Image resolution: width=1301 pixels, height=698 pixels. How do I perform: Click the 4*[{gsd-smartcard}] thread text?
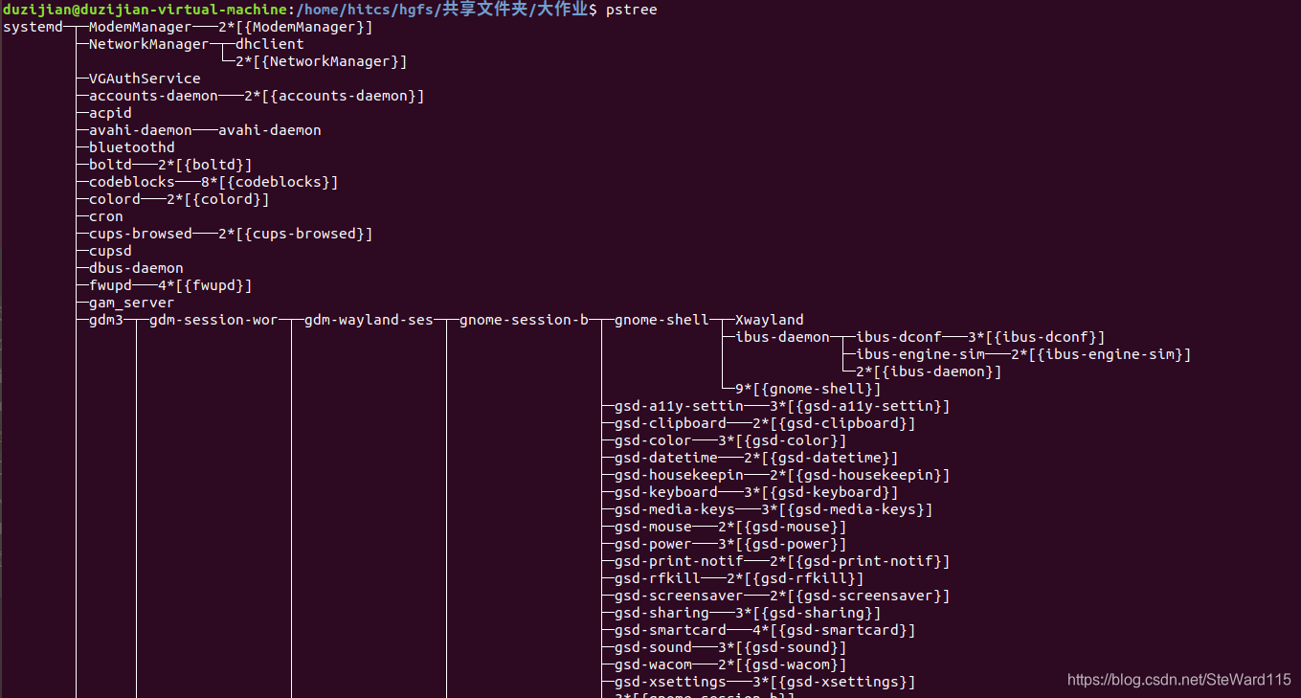[x=834, y=630]
